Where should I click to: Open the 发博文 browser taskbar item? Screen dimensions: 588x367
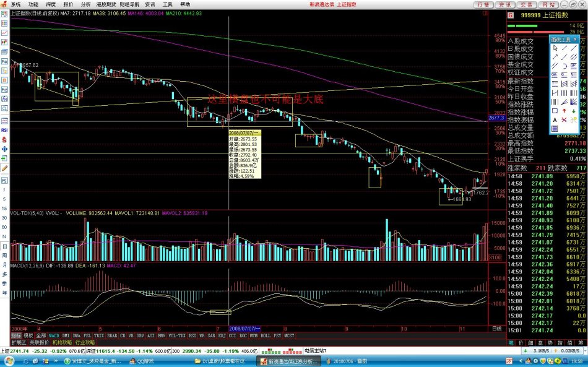[93, 361]
